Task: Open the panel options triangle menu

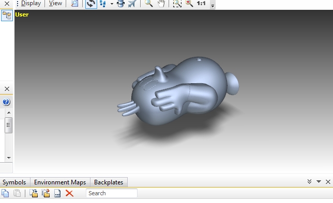Action: click(319, 181)
